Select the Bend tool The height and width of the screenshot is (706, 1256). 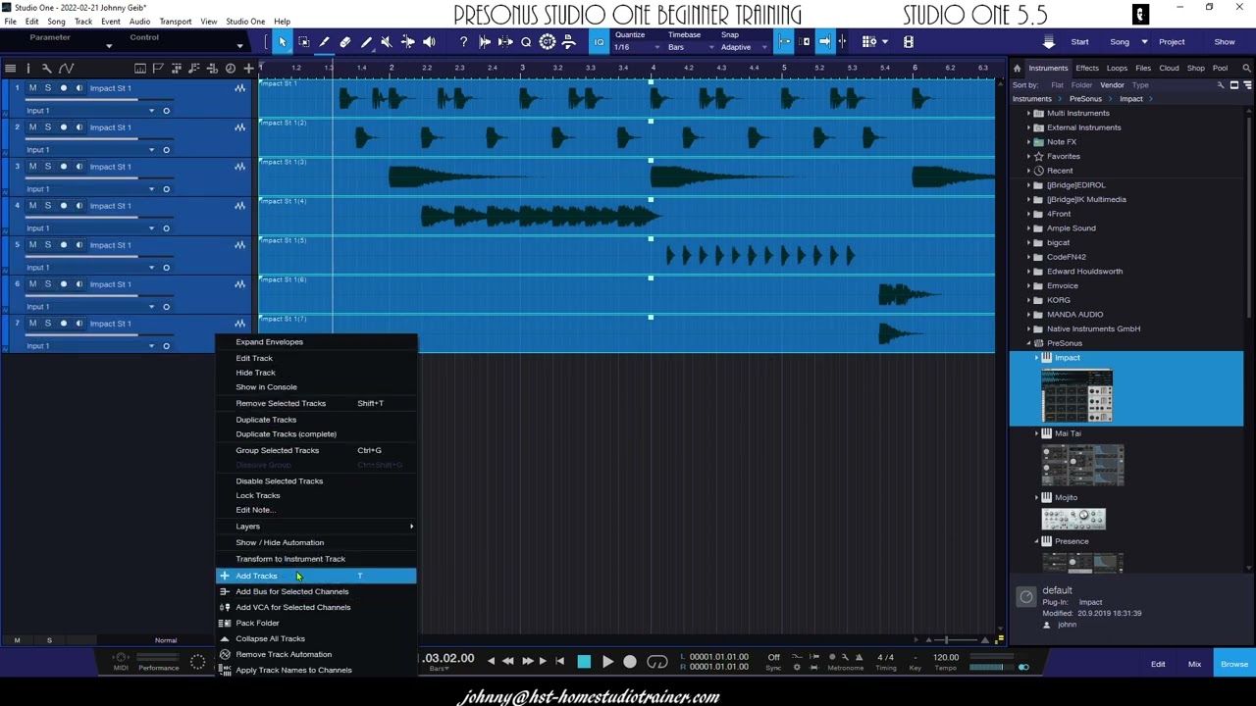(x=407, y=42)
